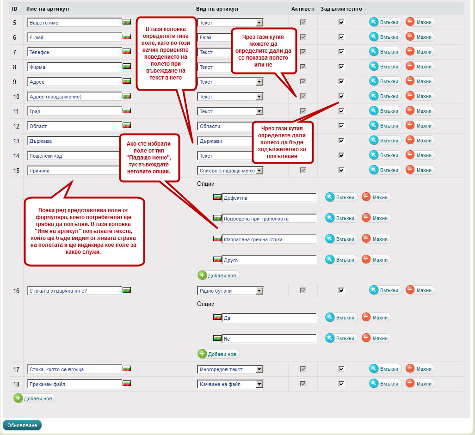Click the red Махни icon in row 18
The width and height of the screenshot is (475, 435).
click(x=411, y=384)
